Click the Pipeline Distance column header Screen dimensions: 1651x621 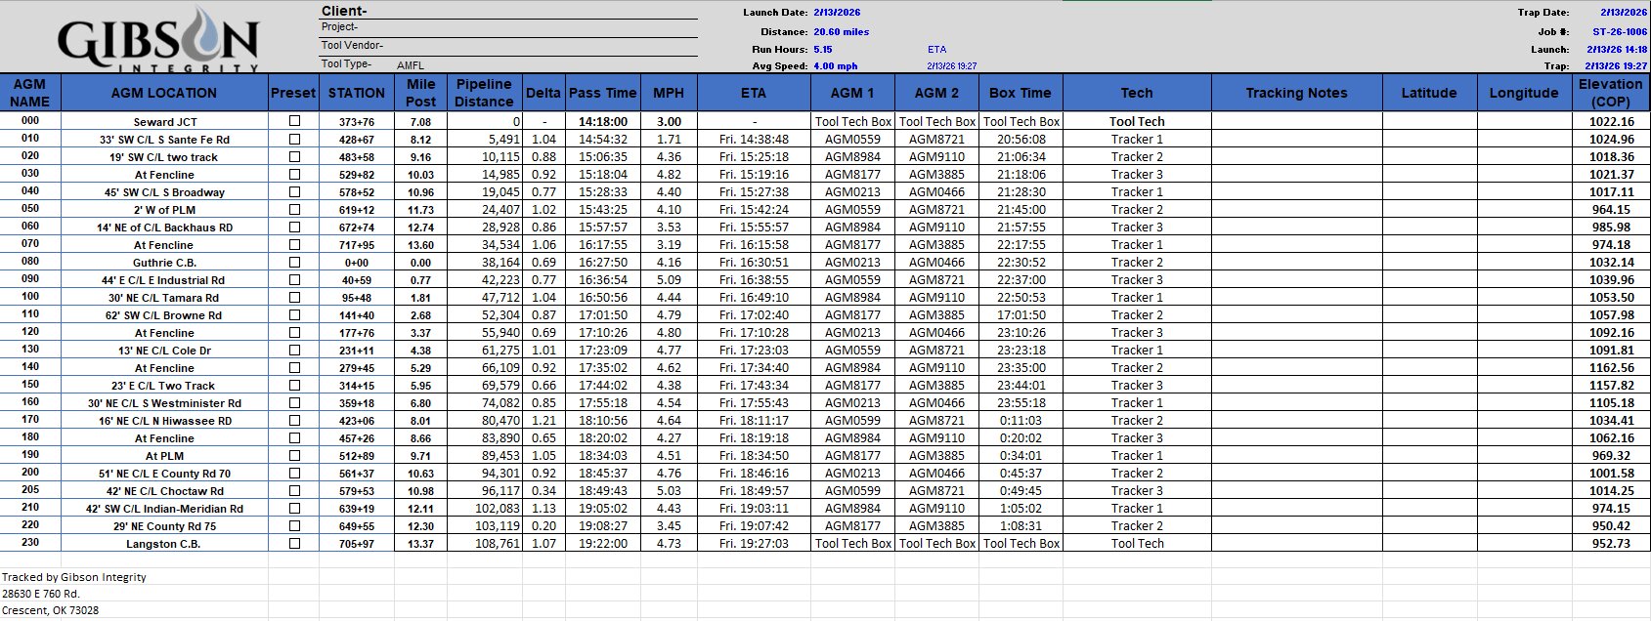click(484, 93)
